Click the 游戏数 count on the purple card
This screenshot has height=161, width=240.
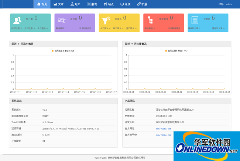pyautogui.click(x=80, y=18)
